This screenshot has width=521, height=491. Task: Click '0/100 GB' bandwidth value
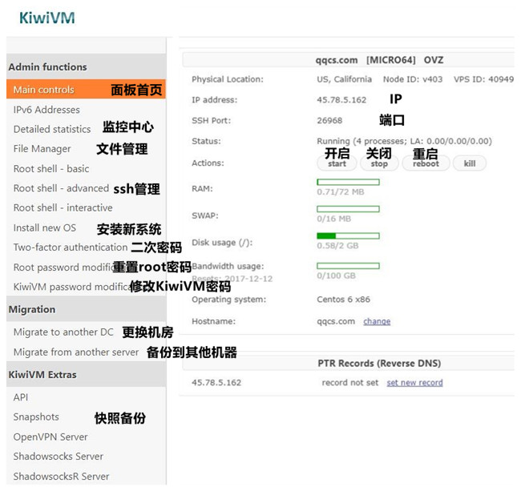[x=337, y=276]
